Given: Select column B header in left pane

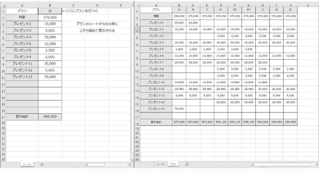Looking at the screenshot, I should 50,5.
